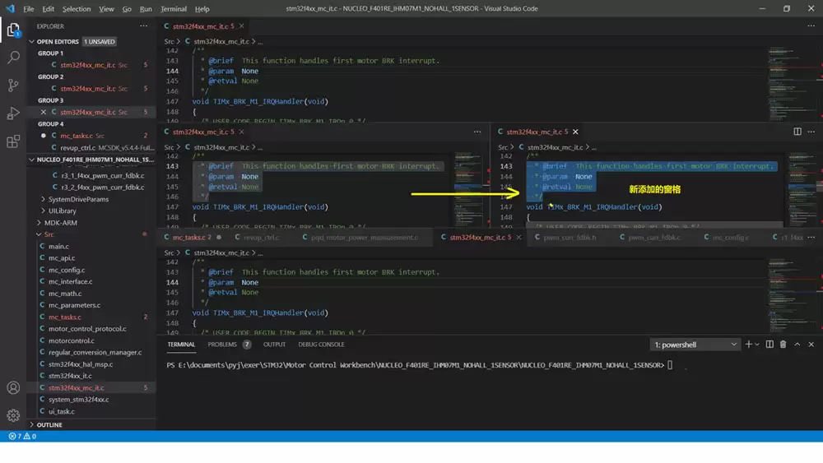Click errors and warnings count in status bar
Screen dimensions: 823x463
pos(22,436)
